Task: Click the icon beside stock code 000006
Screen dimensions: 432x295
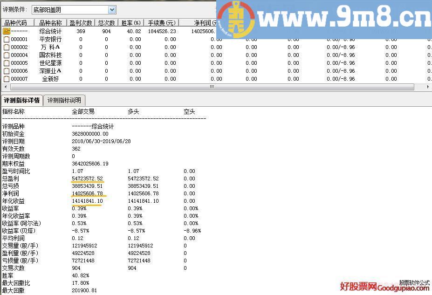Action: pos(7,71)
